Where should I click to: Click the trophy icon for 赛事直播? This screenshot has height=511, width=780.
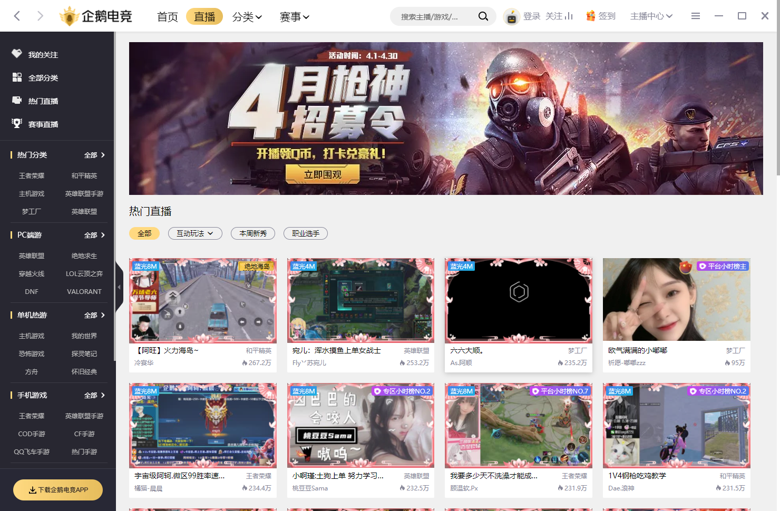click(17, 123)
